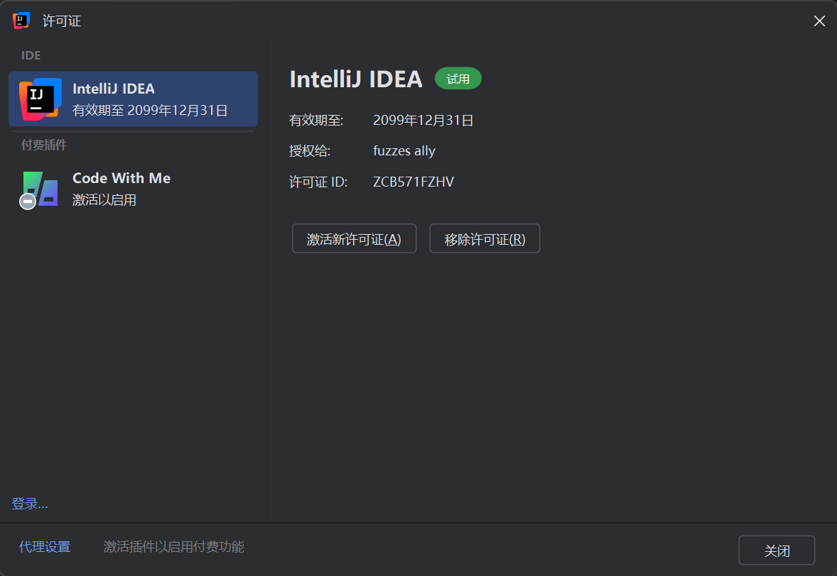The height and width of the screenshot is (576, 837).
Task: Click the 激活以启用 status under Code With Me
Action: [104, 200]
